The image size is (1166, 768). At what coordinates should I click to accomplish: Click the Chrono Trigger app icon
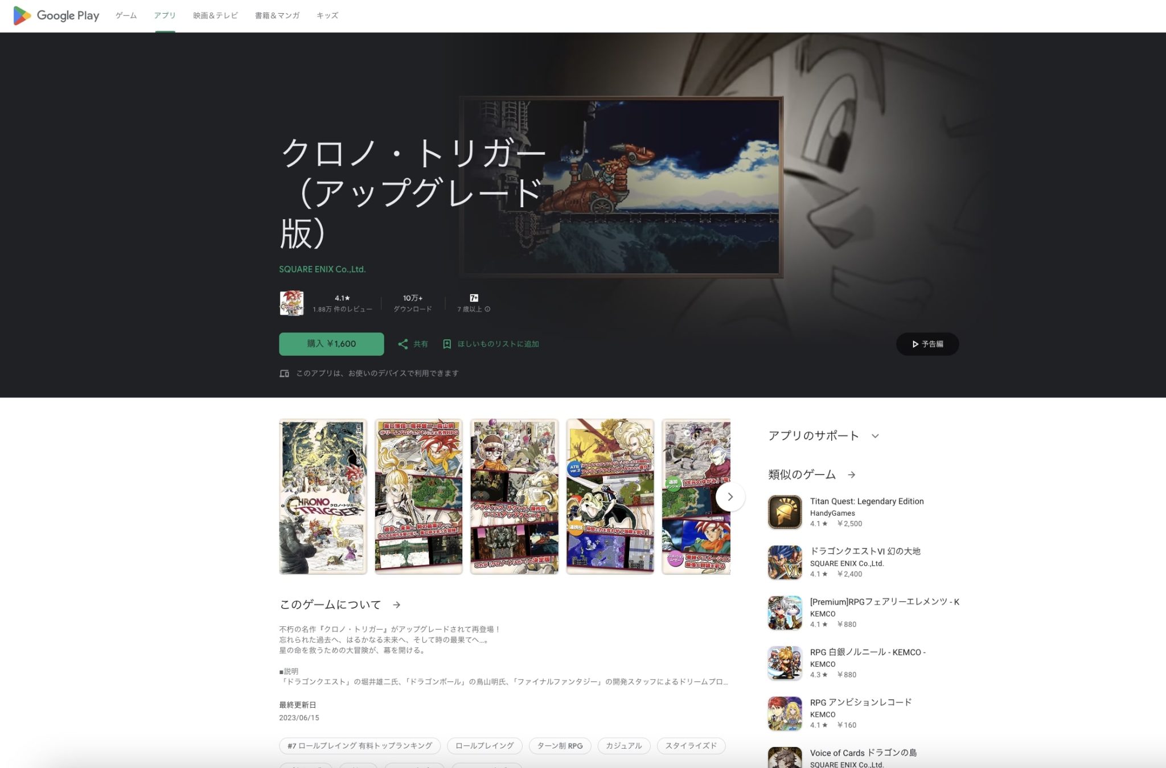(x=291, y=302)
